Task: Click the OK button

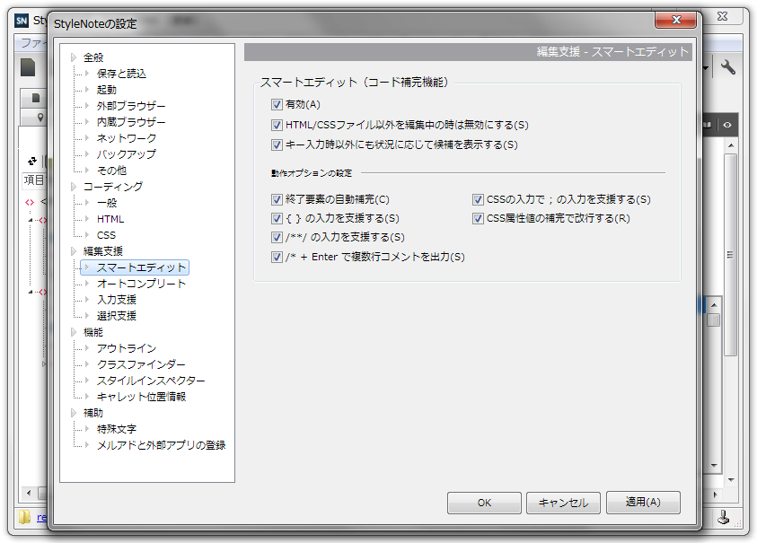Action: pyautogui.click(x=483, y=503)
